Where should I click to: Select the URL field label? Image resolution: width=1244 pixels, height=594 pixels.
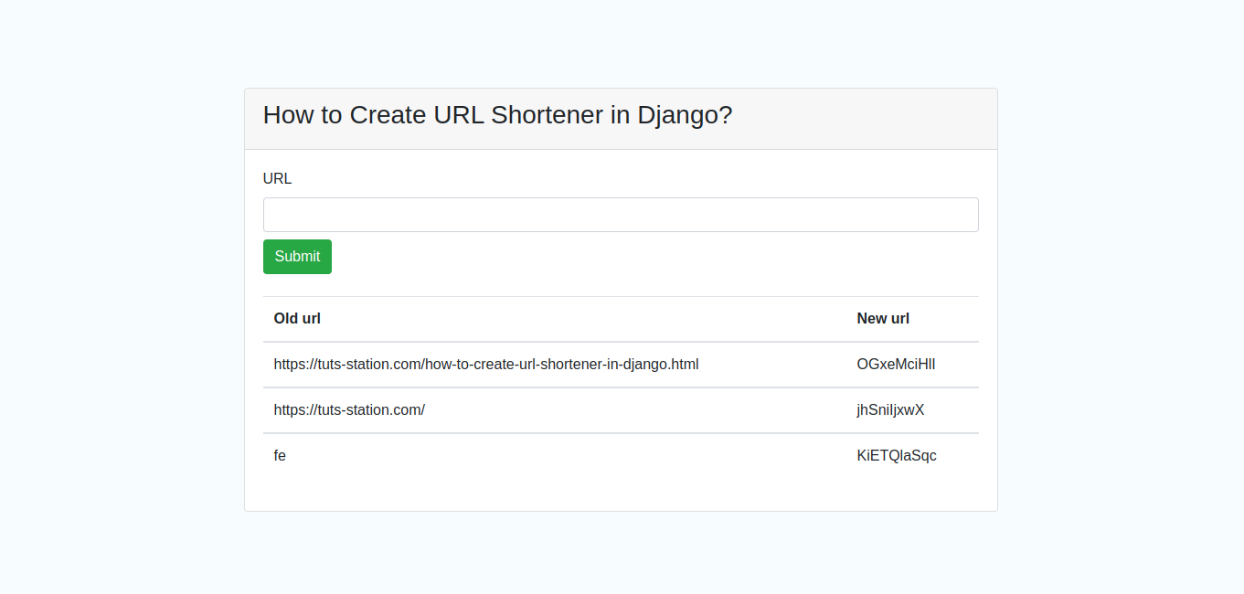click(277, 178)
